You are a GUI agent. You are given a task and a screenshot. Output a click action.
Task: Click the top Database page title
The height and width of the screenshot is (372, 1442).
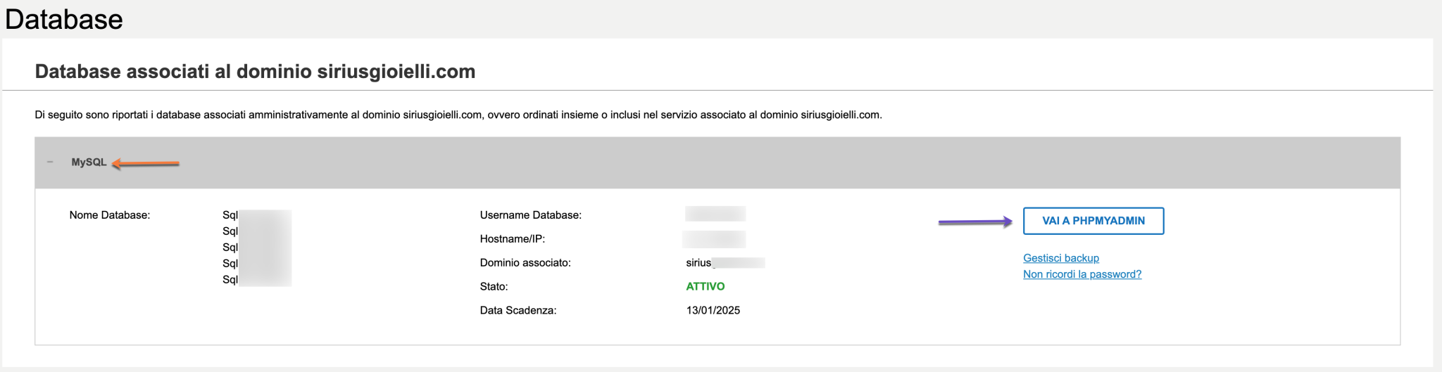(64, 19)
